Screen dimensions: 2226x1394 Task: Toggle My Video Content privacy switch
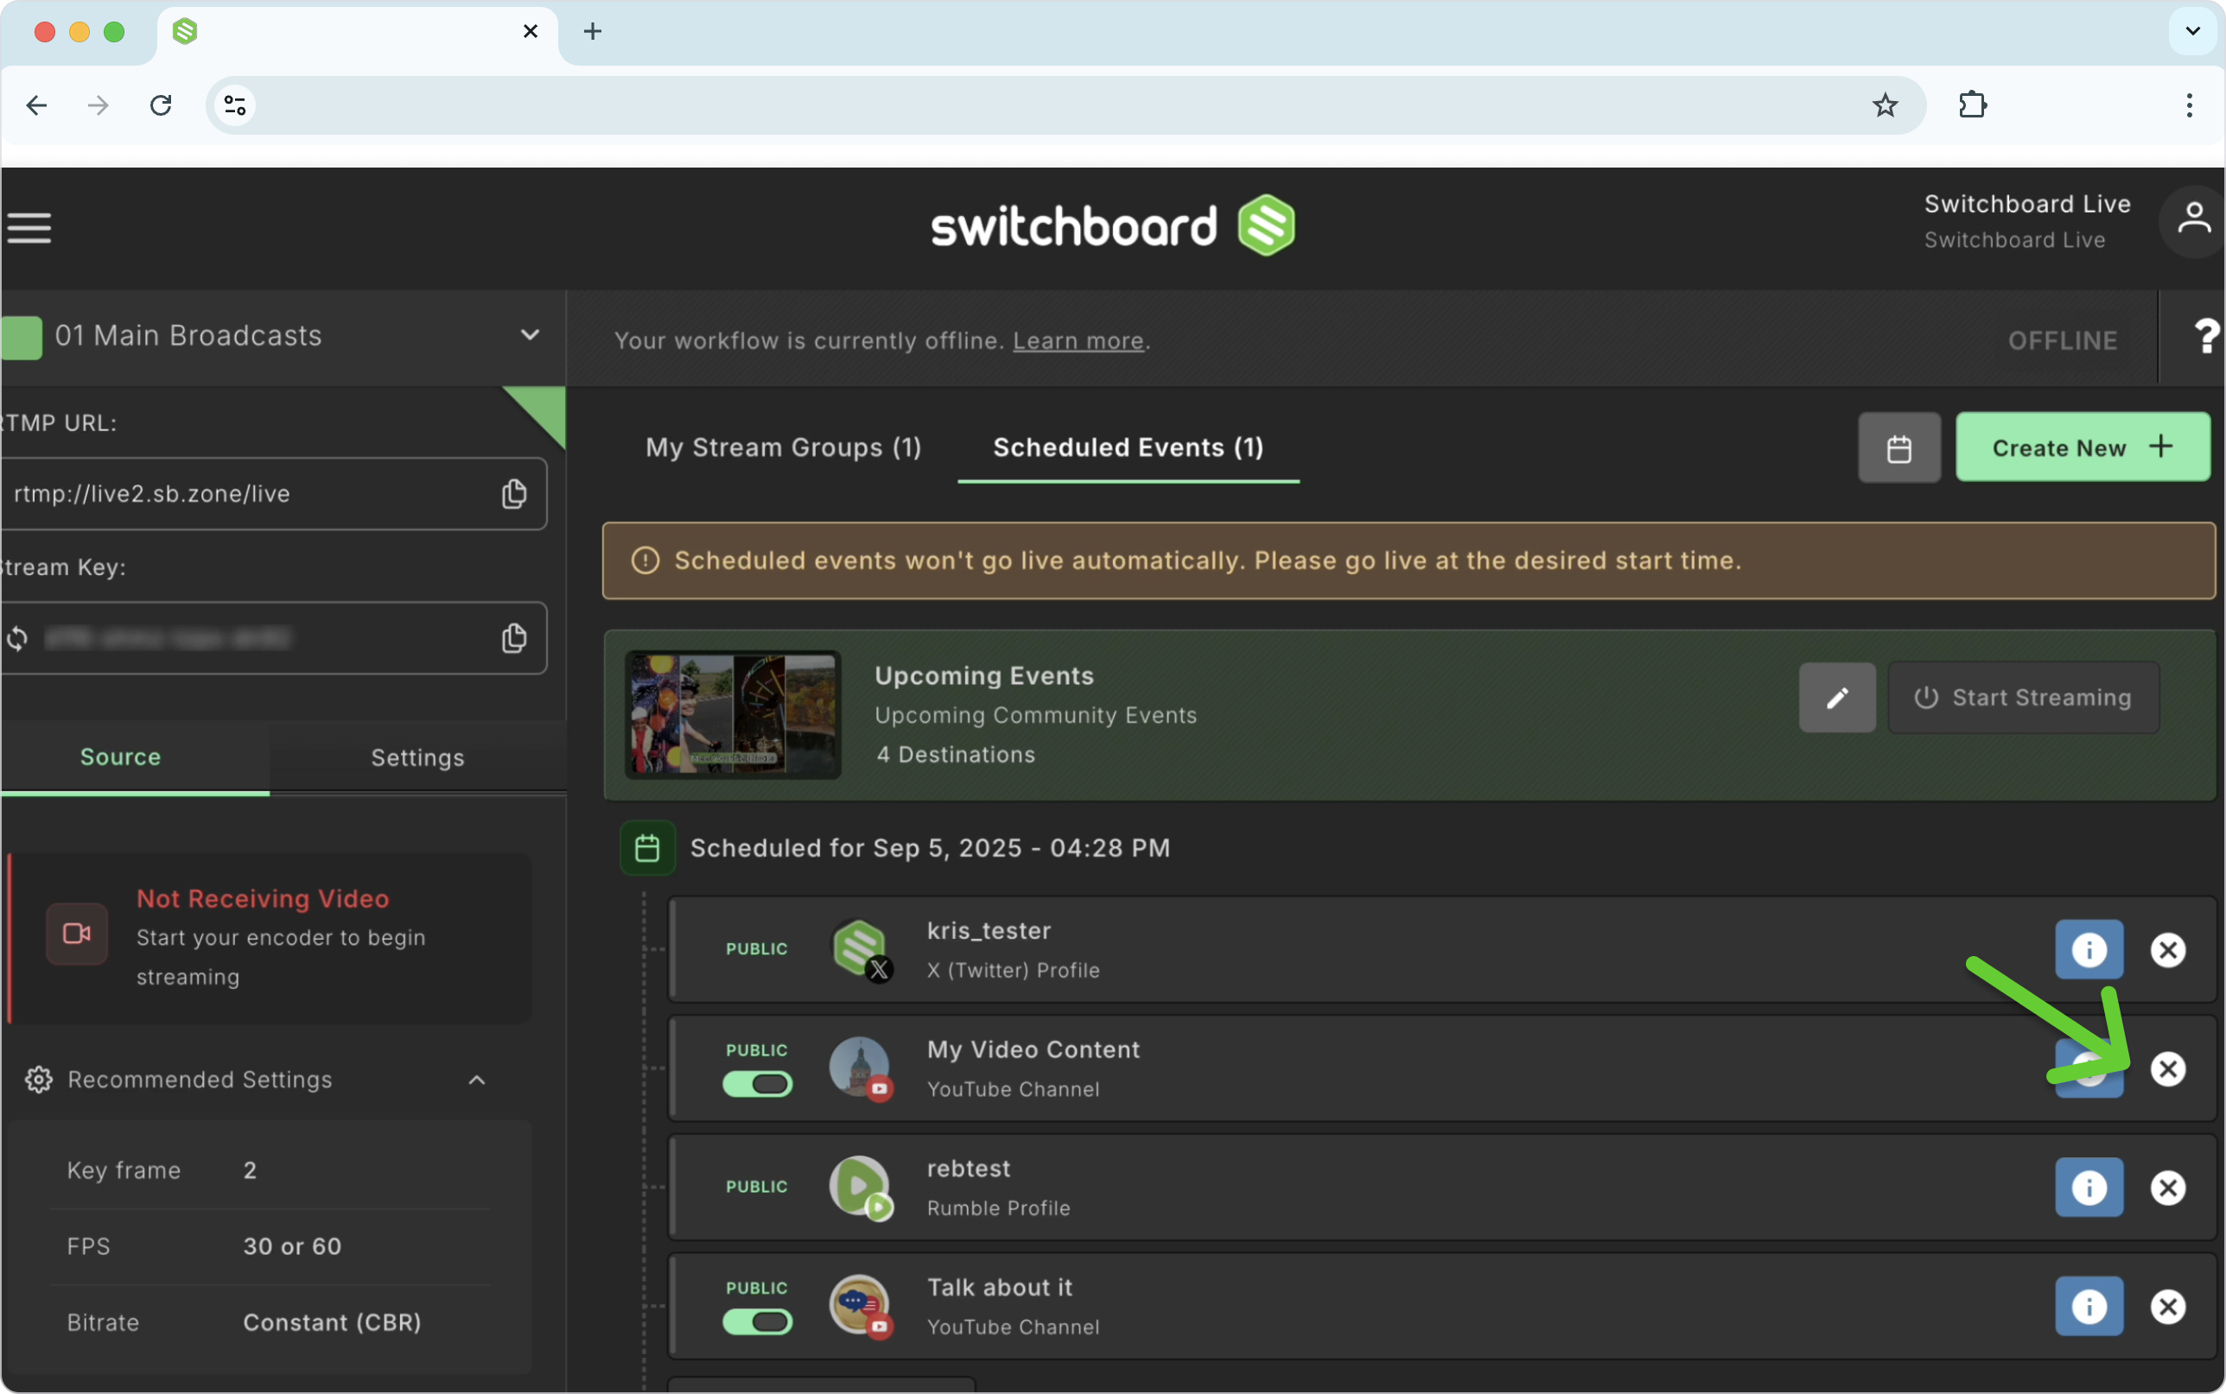[x=757, y=1084]
